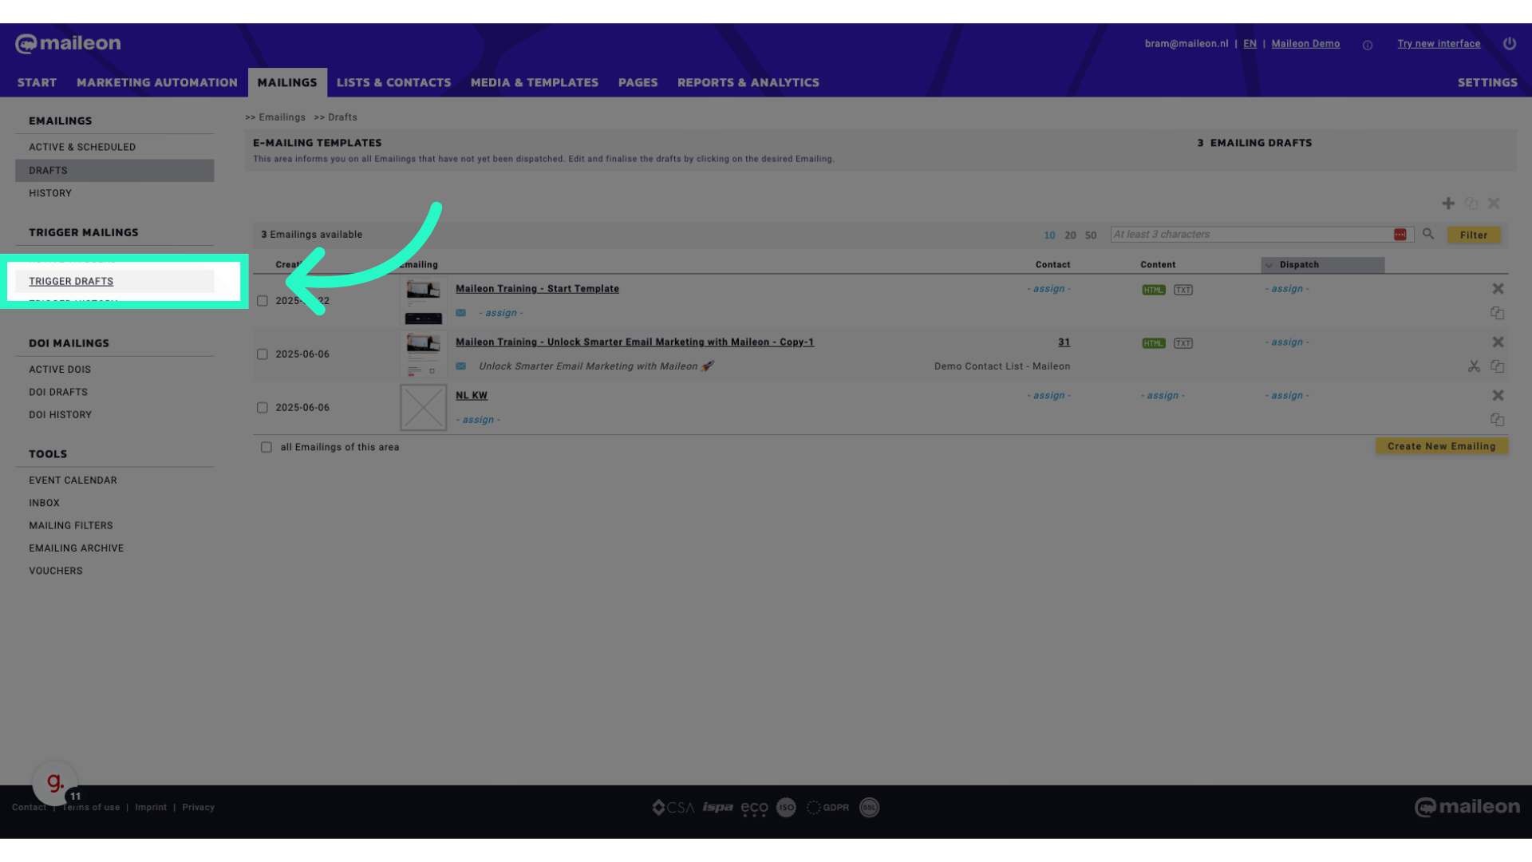Image resolution: width=1532 pixels, height=862 pixels.
Task: Select checkbox for the Copy-1 emailing row
Action: (x=263, y=354)
